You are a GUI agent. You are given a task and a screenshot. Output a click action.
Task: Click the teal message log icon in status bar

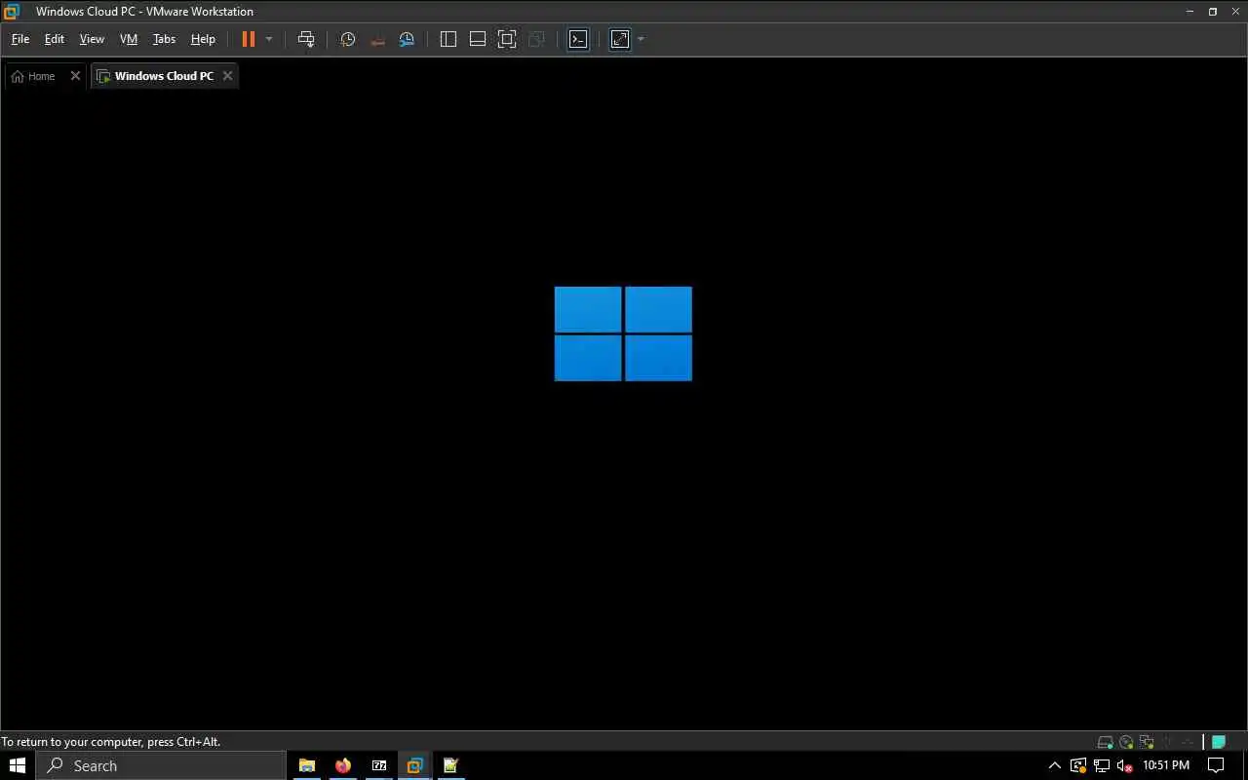1219,742
